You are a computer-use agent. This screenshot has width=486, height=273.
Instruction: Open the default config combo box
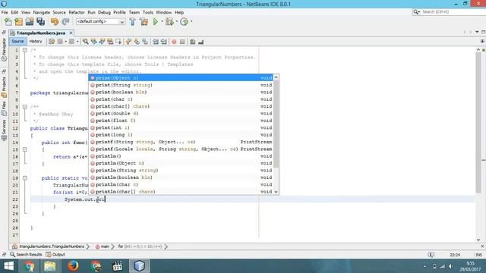[101, 22]
